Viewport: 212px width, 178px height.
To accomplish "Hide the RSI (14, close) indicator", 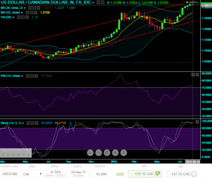I will [x=28, y=76].
